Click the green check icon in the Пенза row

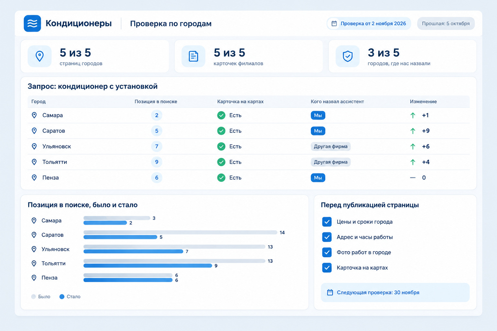point(221,177)
